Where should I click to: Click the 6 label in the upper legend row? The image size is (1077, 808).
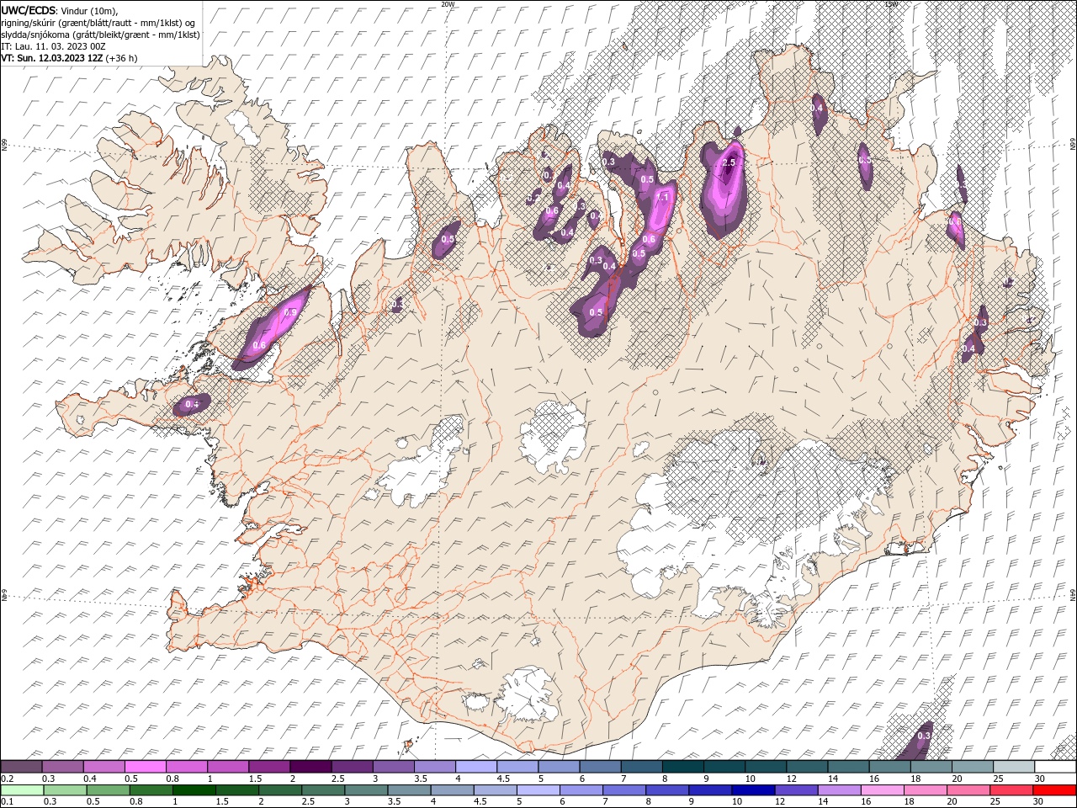(x=585, y=779)
